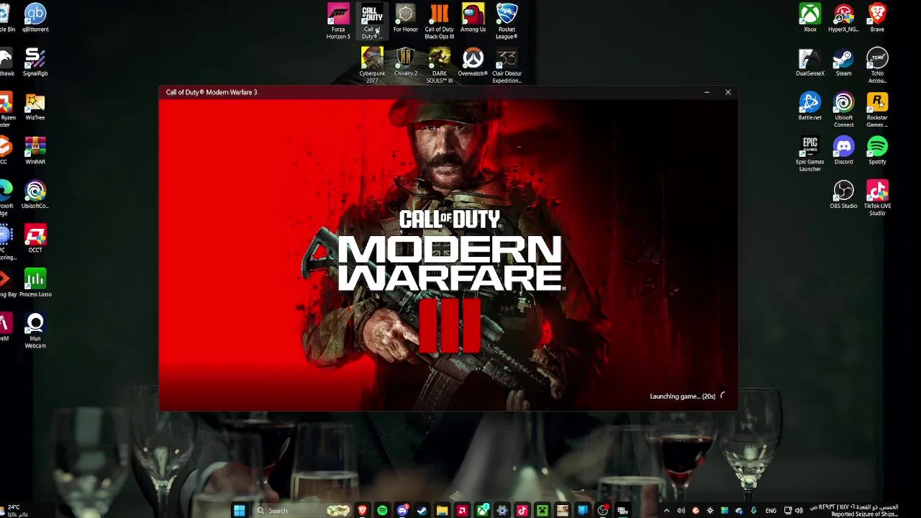Open Brave from the taskbar
This screenshot has height=518, width=921.
pyautogui.click(x=363, y=510)
